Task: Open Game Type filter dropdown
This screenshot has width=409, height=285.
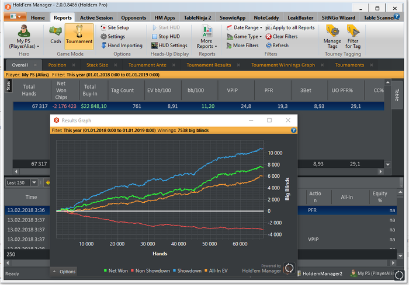Action: click(244, 37)
